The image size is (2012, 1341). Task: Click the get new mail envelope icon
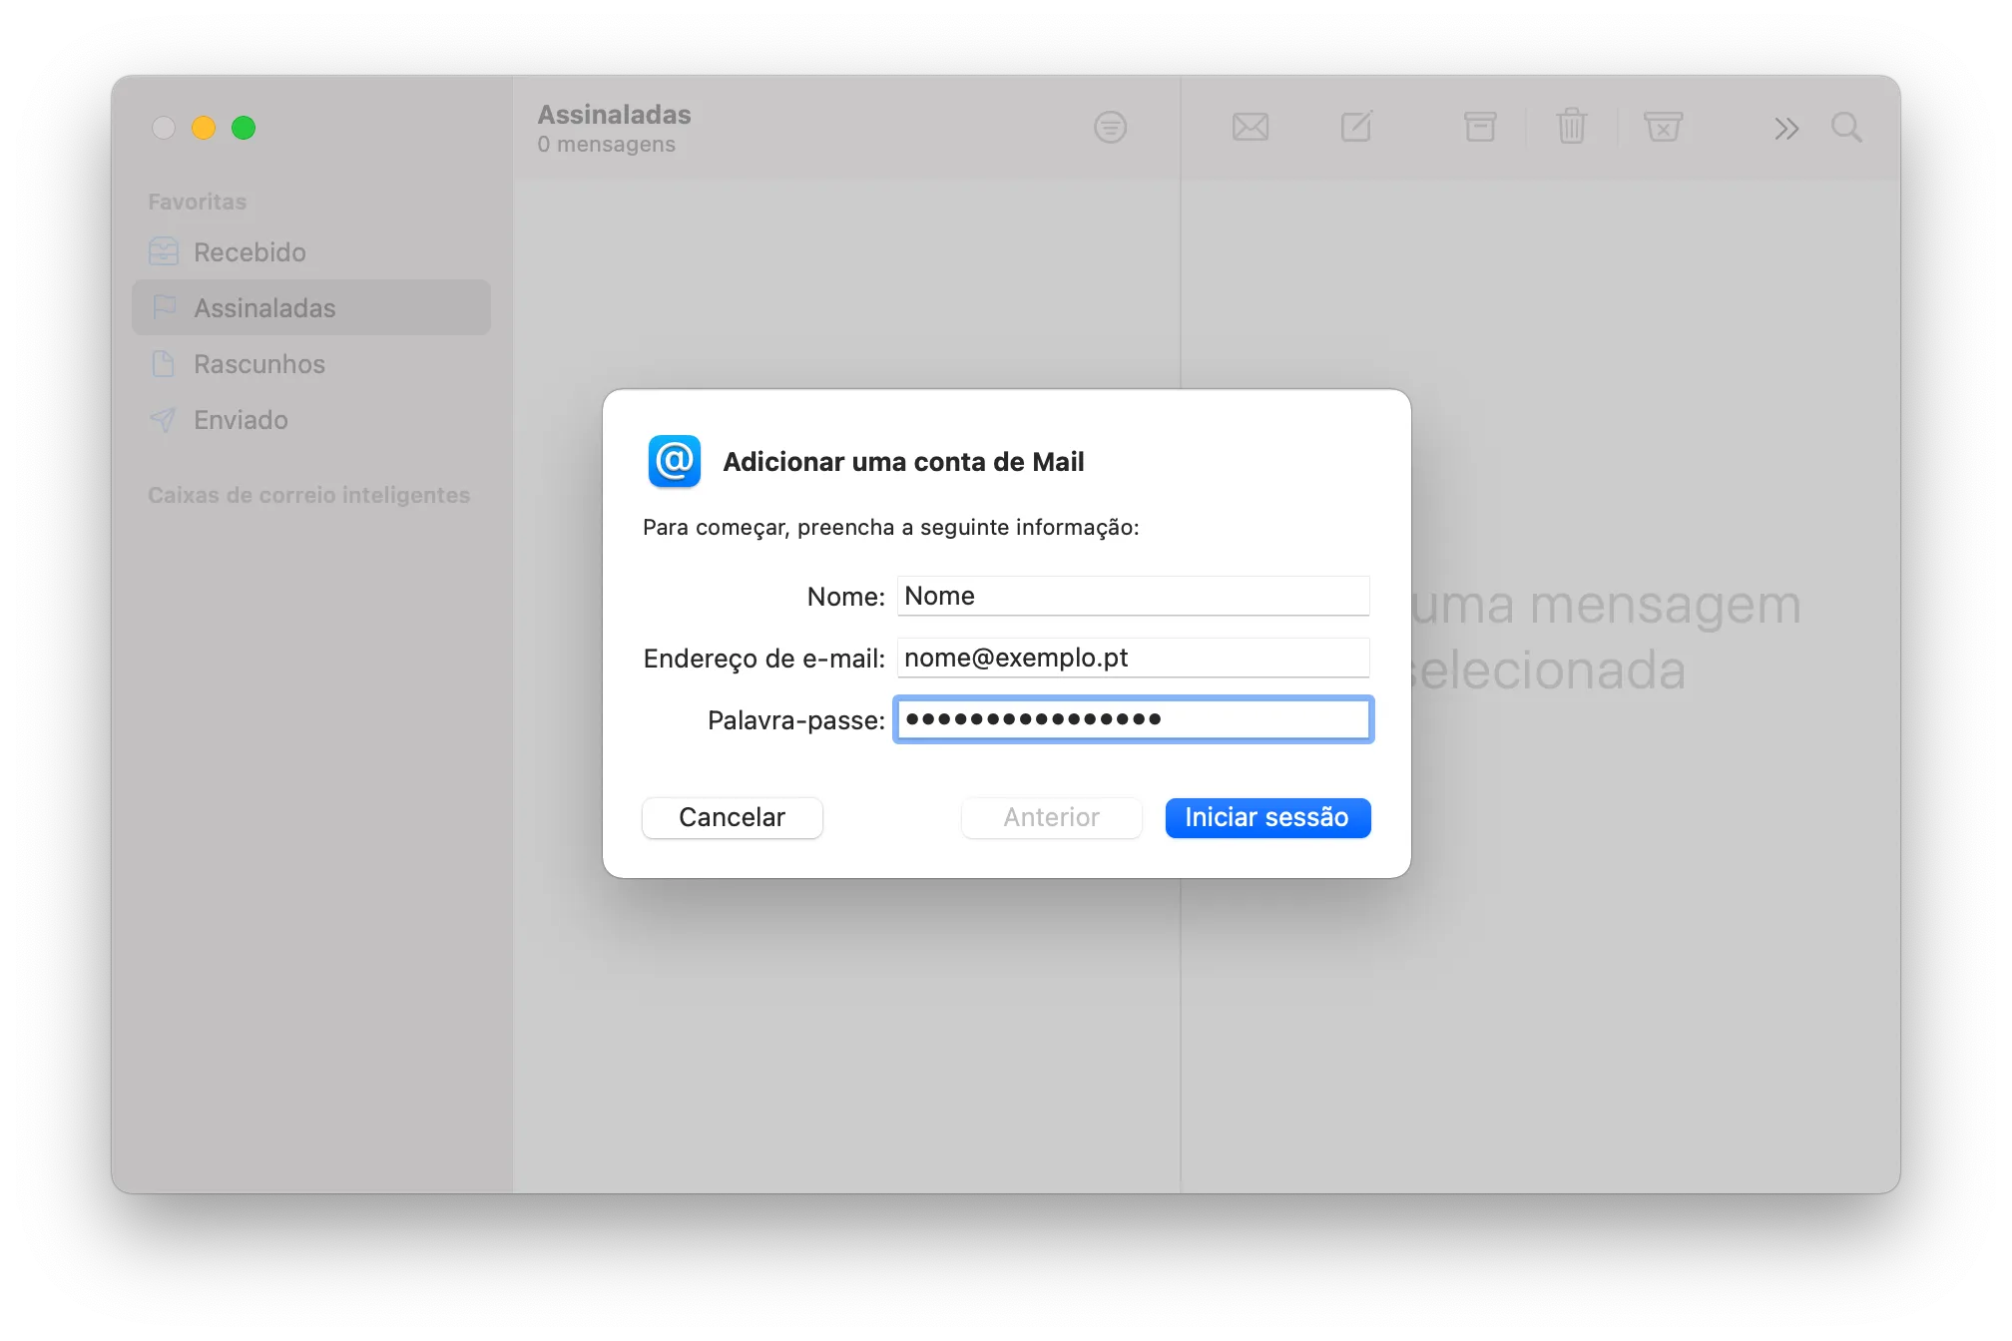tap(1250, 128)
